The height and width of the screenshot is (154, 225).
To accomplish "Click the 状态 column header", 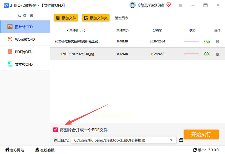I will (x=192, y=30).
